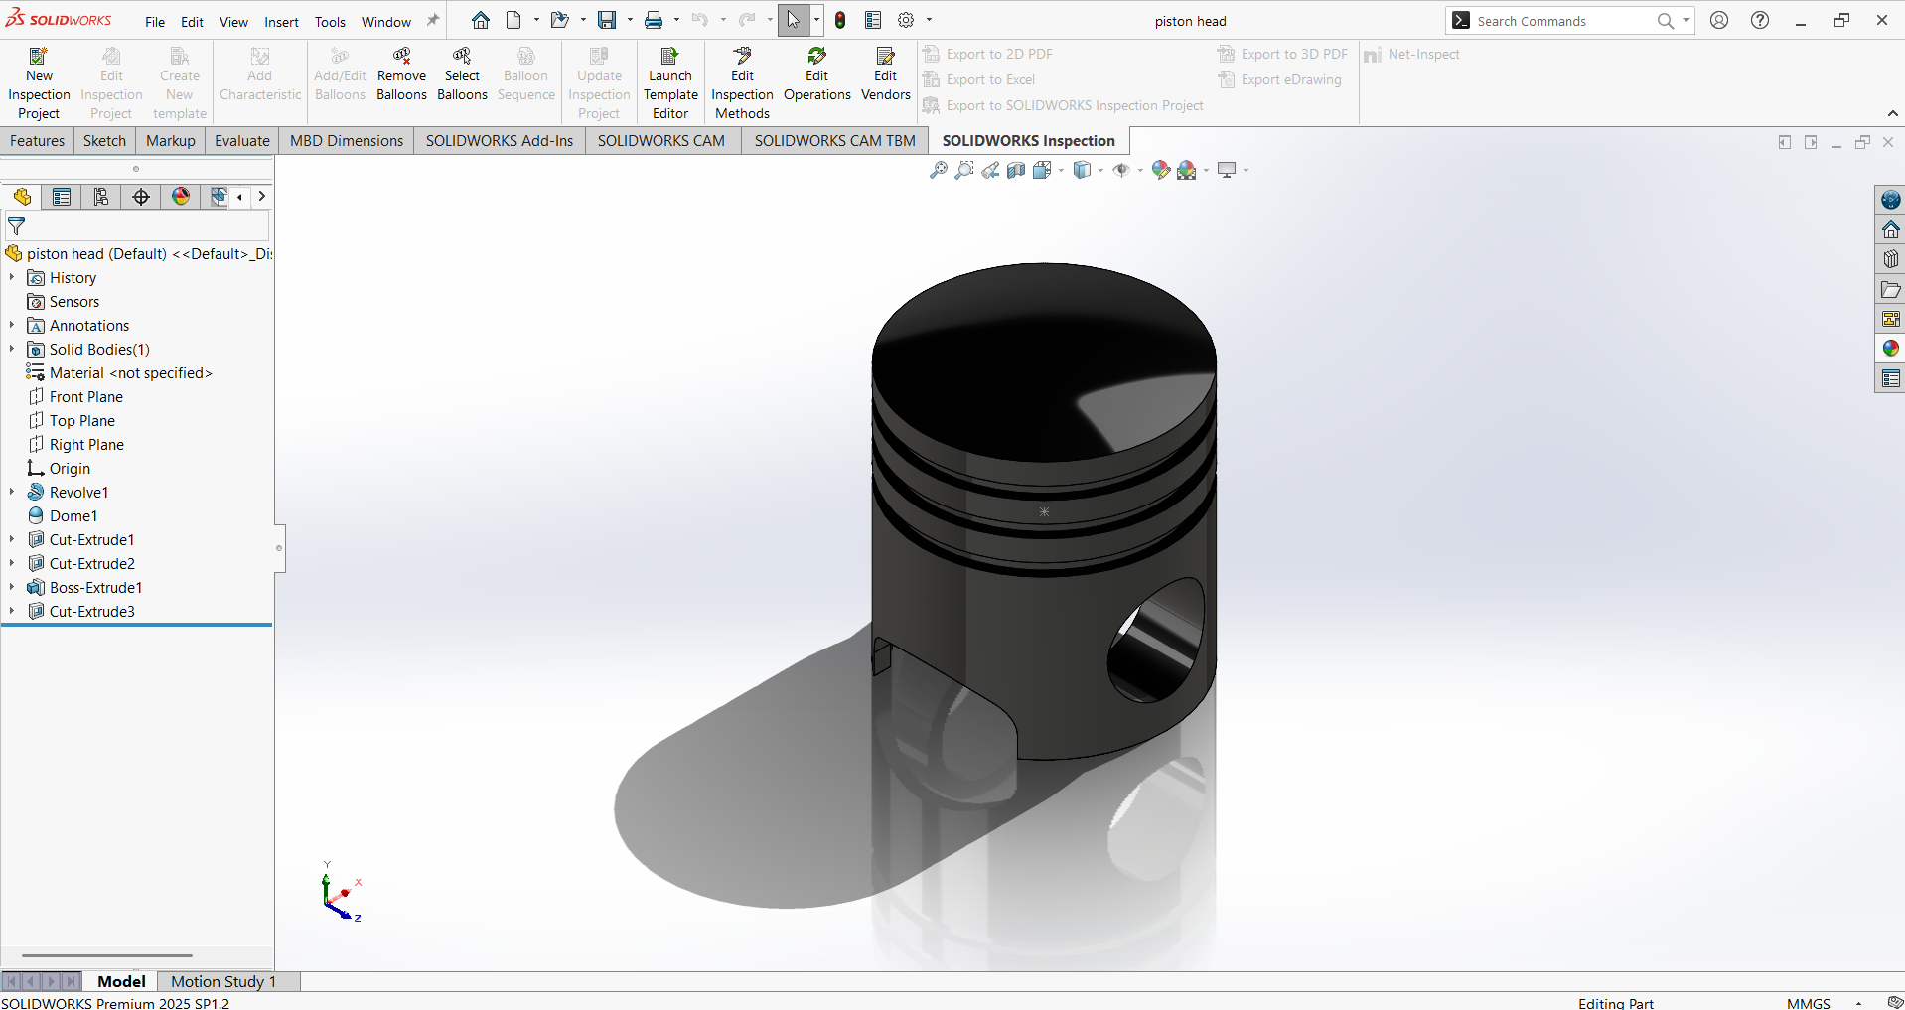Open the DisplayManager appearance tab

click(x=181, y=197)
